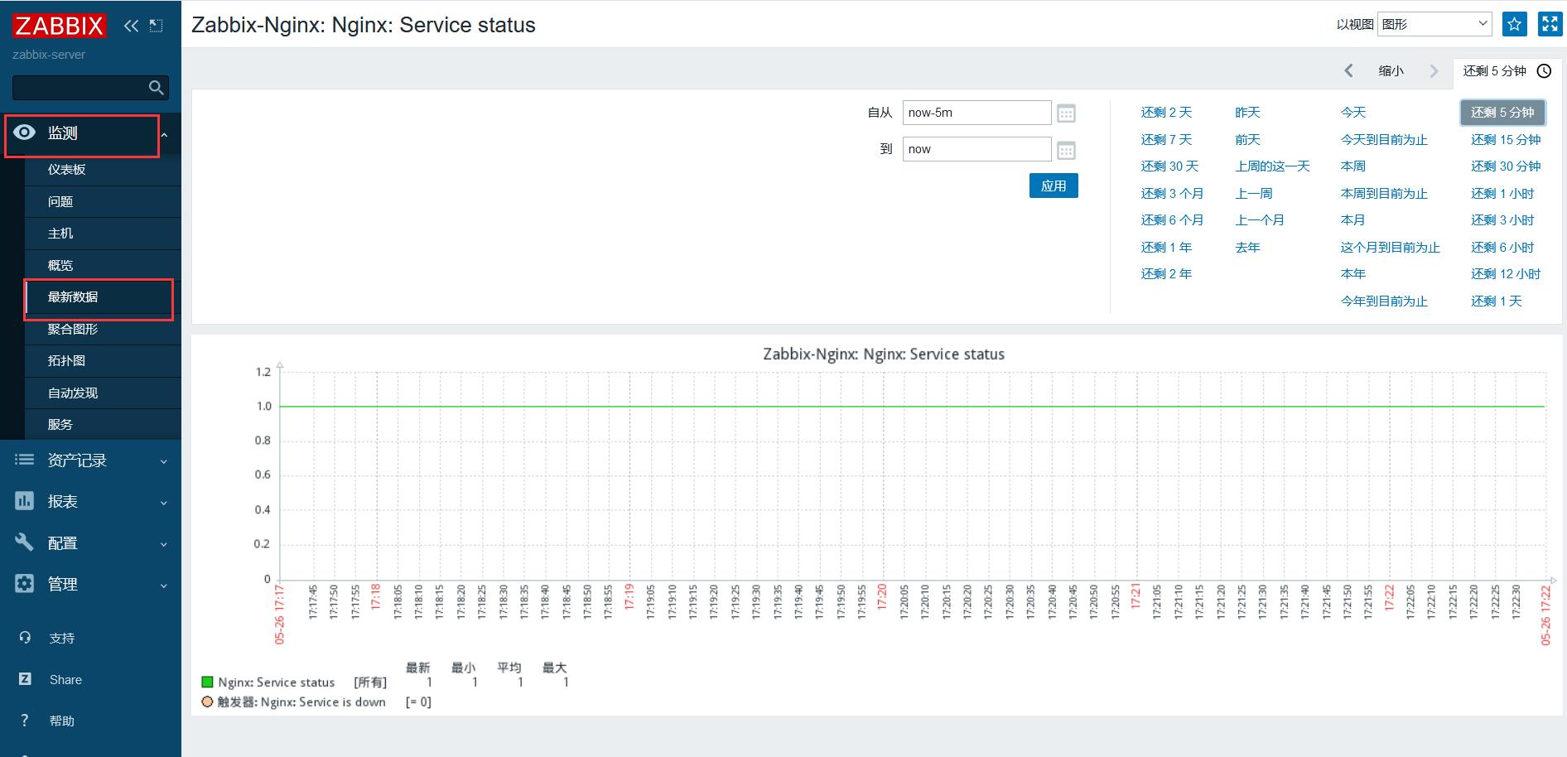Toggle compact sidebar view icon

tap(157, 26)
